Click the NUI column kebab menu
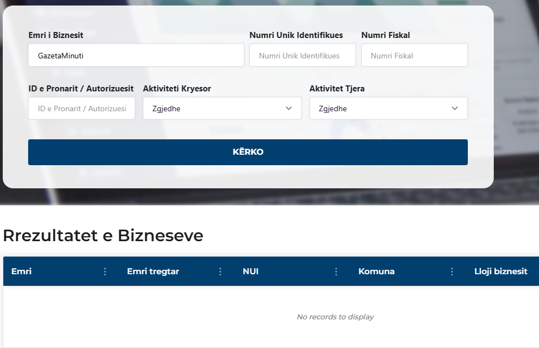 [x=336, y=271]
